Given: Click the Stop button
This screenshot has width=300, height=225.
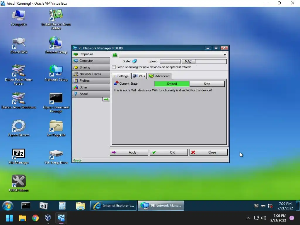Looking at the screenshot, I should (207, 84).
